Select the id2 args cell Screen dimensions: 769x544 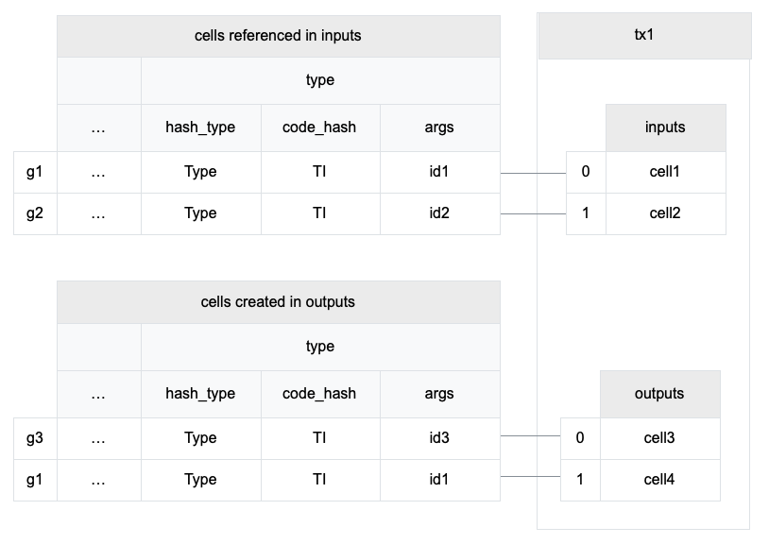coord(439,213)
